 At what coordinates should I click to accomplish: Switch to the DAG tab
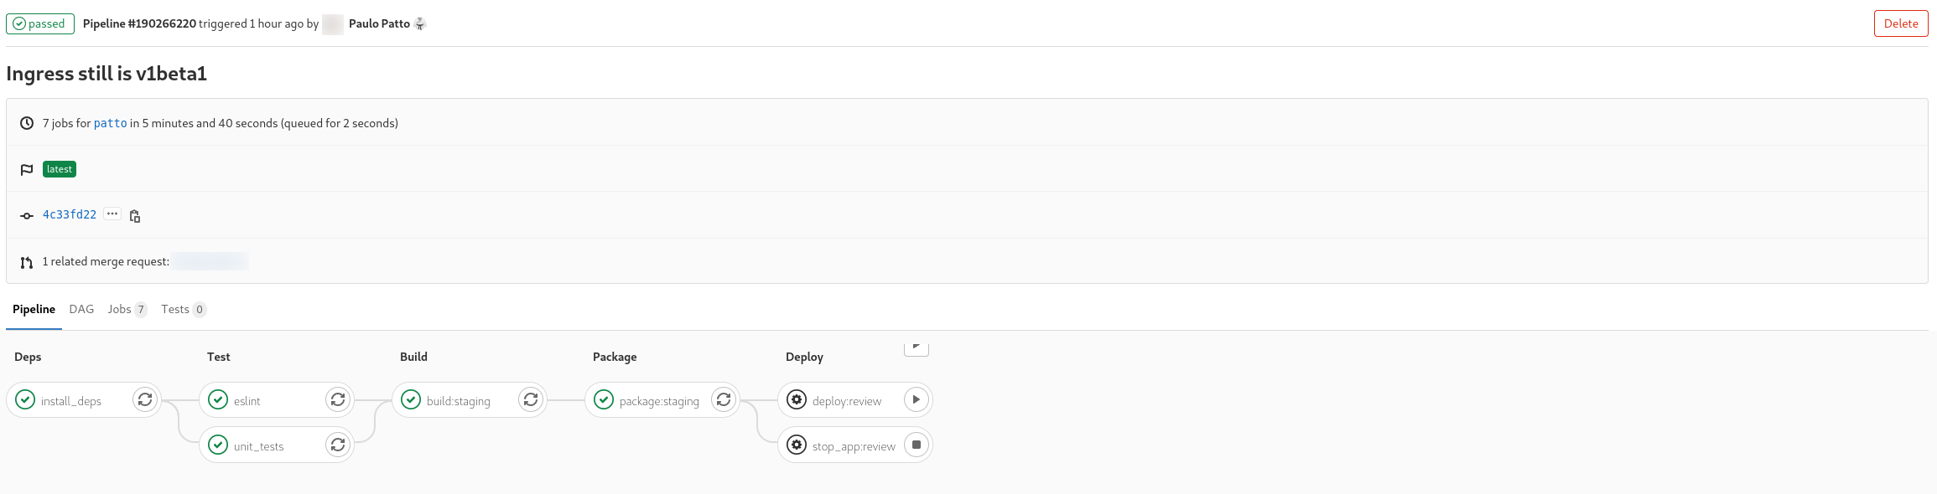(81, 309)
